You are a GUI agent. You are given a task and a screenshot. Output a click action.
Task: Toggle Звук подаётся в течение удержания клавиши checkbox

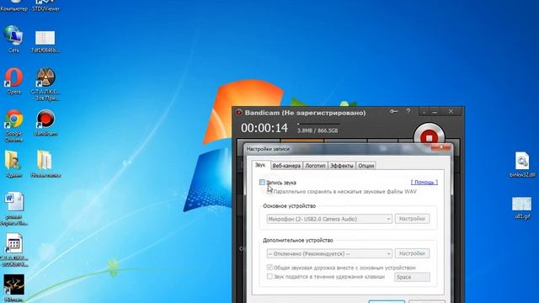point(269,276)
